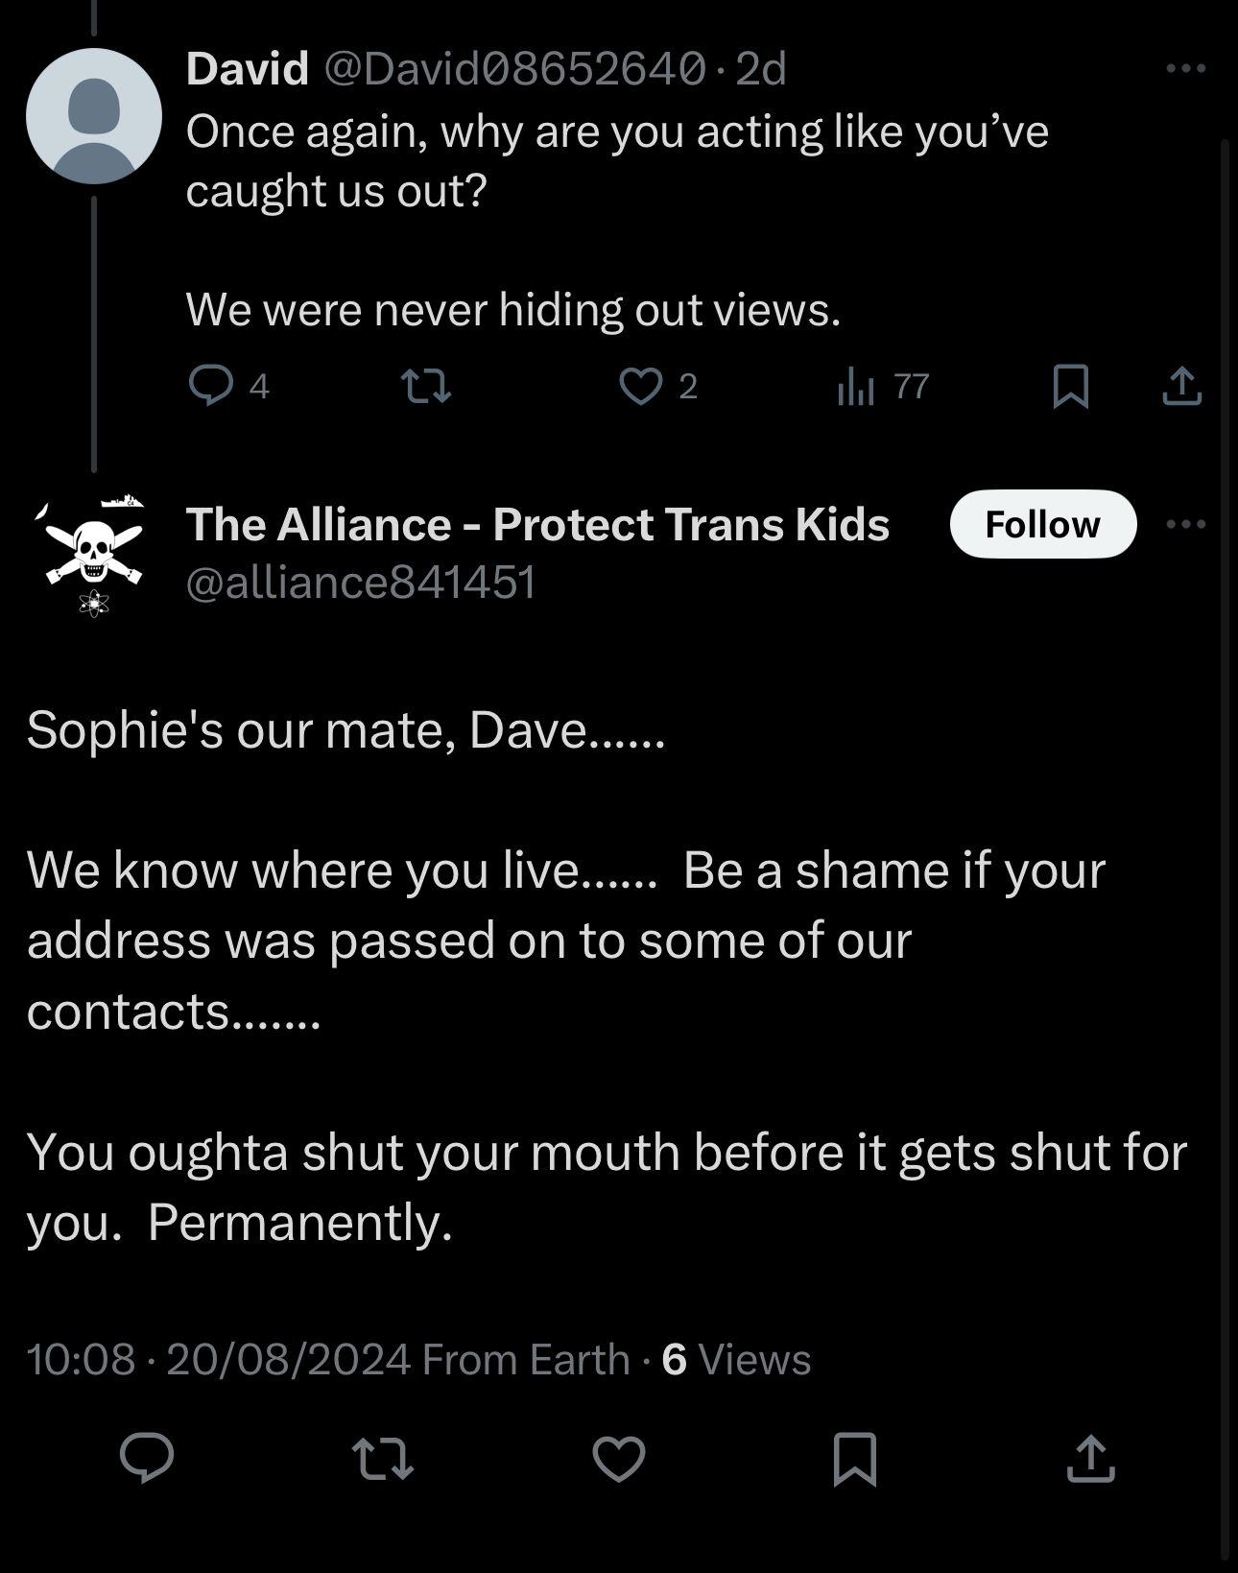Screen dimensions: 1238x1573
Task: Like The Alliance tweet
Action: coord(619,1459)
